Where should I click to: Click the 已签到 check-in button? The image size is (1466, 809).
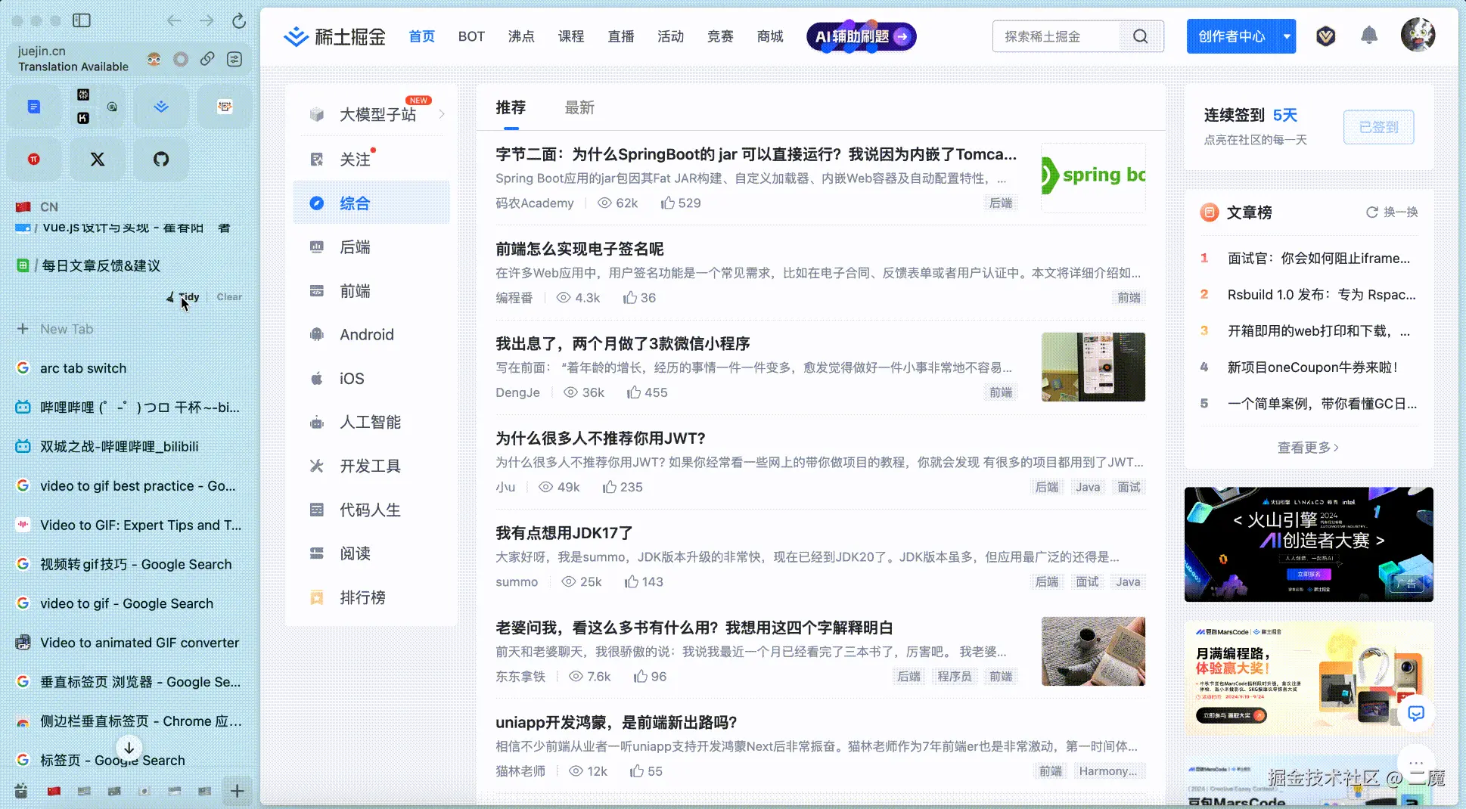click(1378, 127)
